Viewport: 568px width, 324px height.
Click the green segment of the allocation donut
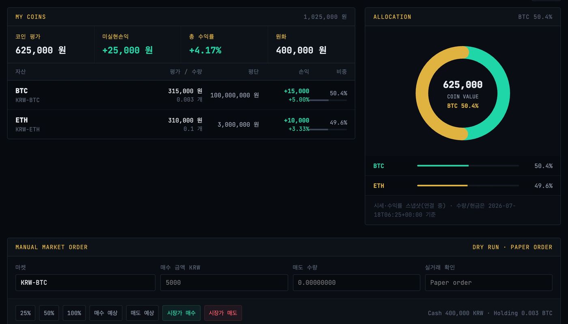[x=503, y=93]
